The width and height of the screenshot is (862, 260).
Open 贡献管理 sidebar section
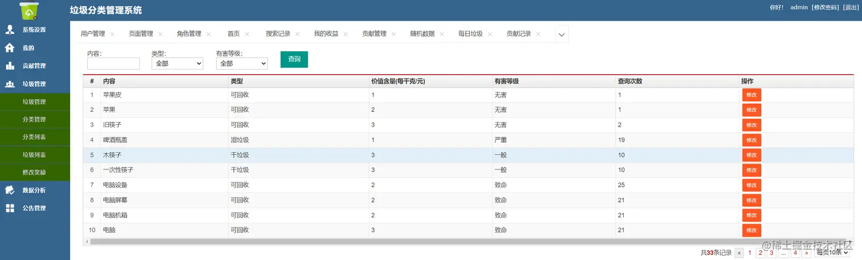35,66
